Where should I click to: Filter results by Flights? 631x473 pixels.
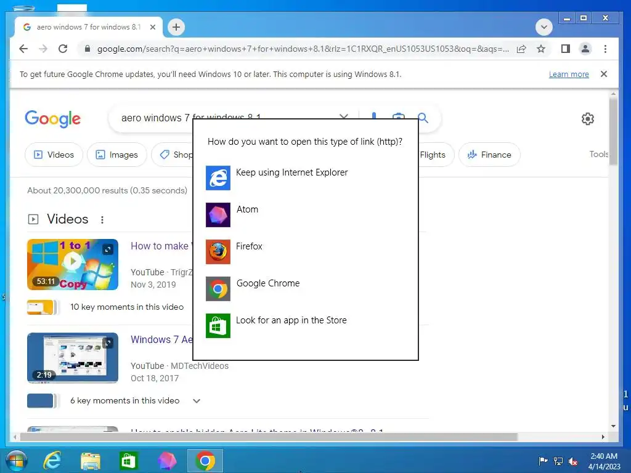click(x=436, y=155)
